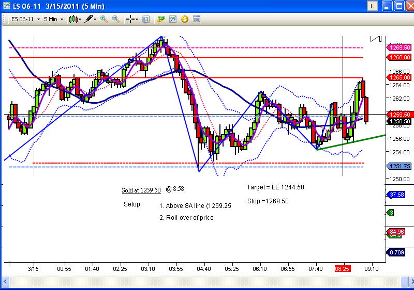Maximize the ES 06-11 chart window
The width and height of the screenshot is (414, 290).
(x=399, y=6)
